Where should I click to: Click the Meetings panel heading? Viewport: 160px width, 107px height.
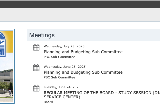pos(42,35)
